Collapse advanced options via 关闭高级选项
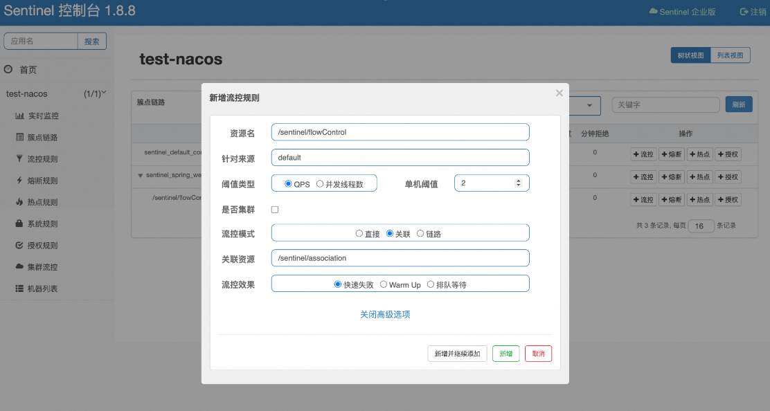770x411 pixels. (385, 314)
